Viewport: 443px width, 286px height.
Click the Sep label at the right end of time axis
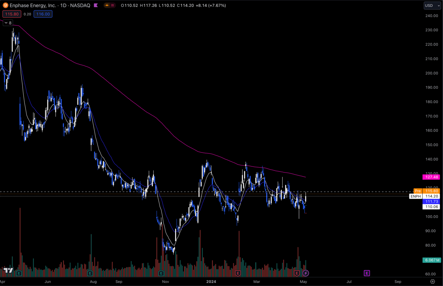pyautogui.click(x=398, y=282)
